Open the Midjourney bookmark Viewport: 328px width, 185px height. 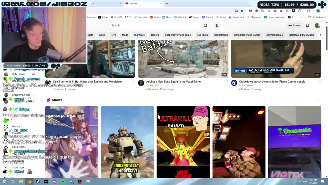point(254,17)
